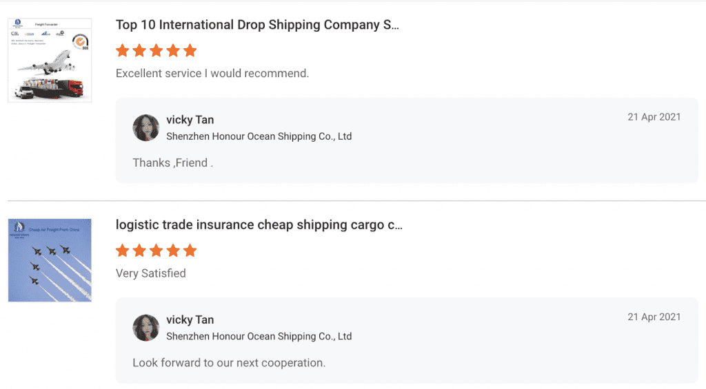Screen dimensions: 706x389
Task: Open "logistic trade insurance cheap shipping" title
Action: tap(259, 225)
